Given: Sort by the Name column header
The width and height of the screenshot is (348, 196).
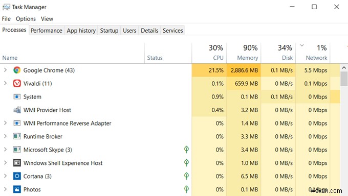Looking at the screenshot, I should point(72,53).
